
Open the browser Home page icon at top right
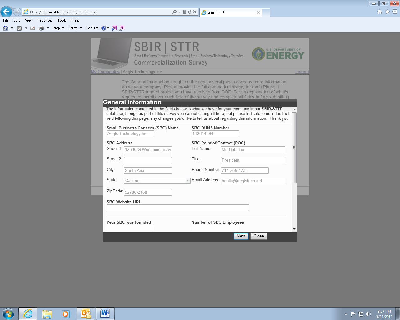tap(380, 12)
